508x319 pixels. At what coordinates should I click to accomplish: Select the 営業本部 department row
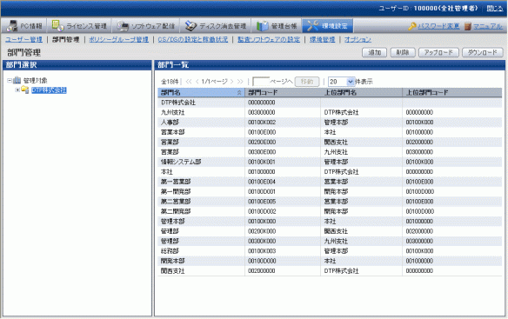click(330, 132)
